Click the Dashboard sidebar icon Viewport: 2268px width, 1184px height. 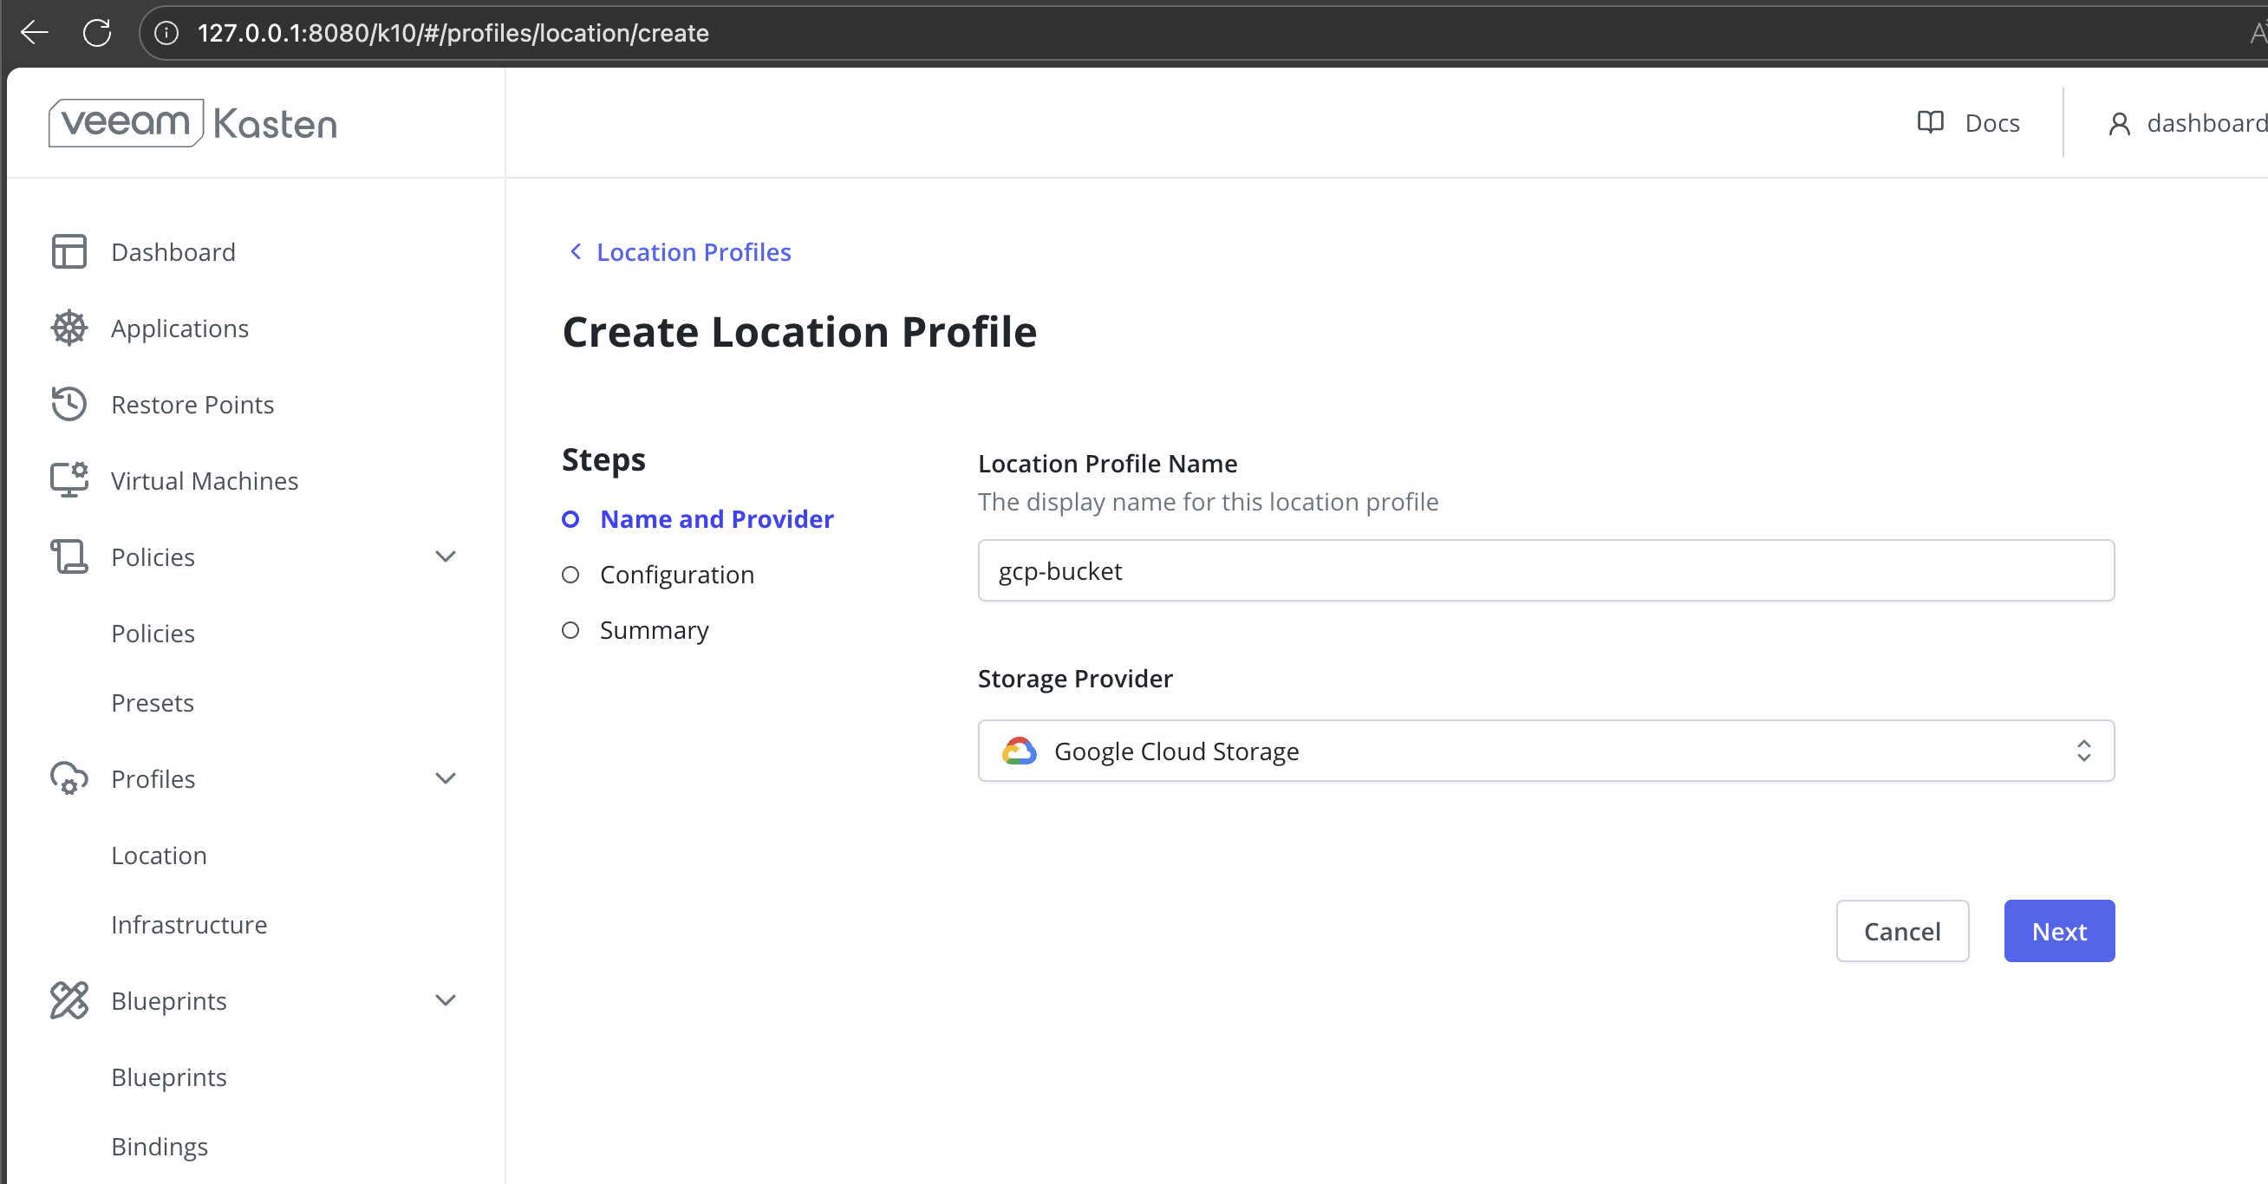pyautogui.click(x=68, y=251)
